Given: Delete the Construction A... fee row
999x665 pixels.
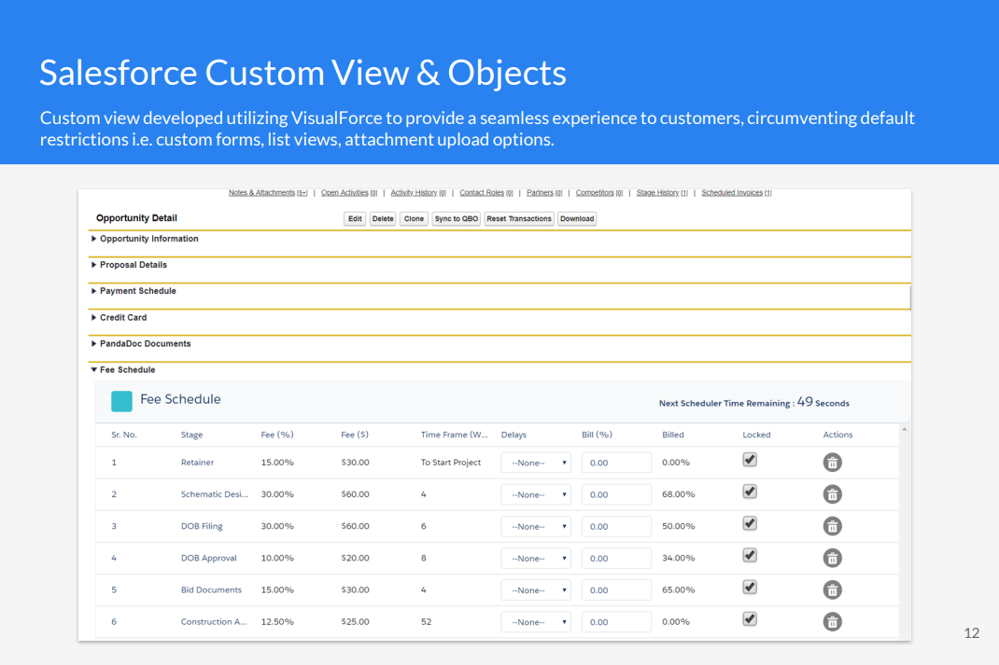Looking at the screenshot, I should [832, 621].
